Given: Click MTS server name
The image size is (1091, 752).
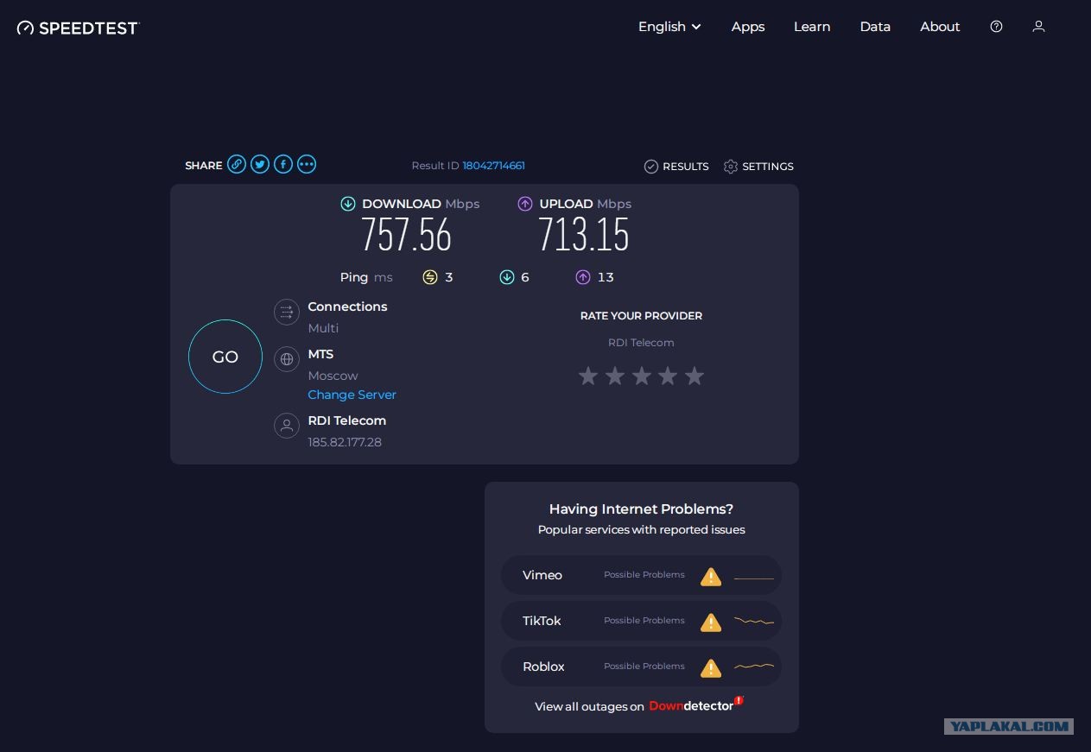Looking at the screenshot, I should click(320, 354).
